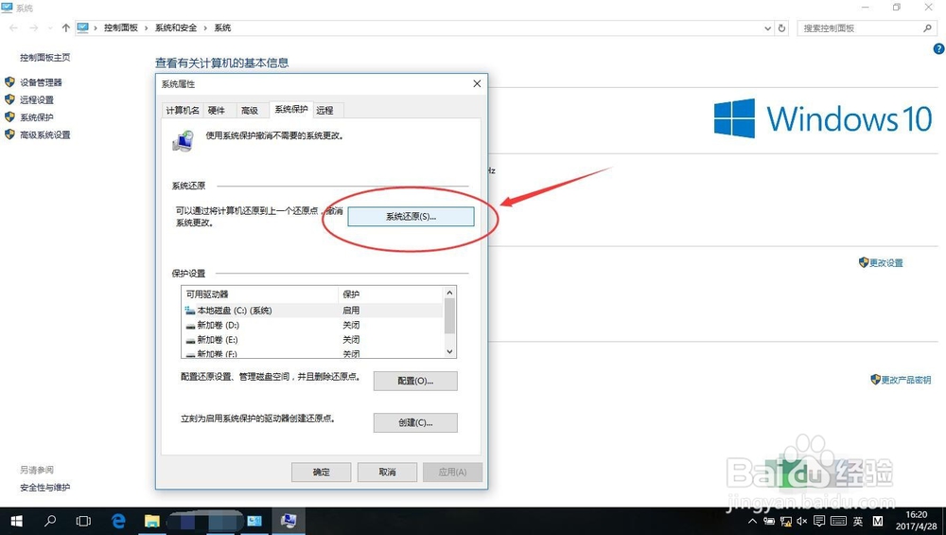The image size is (946, 535).
Task: Switch to the 硬件 tab
Action: coord(217,110)
